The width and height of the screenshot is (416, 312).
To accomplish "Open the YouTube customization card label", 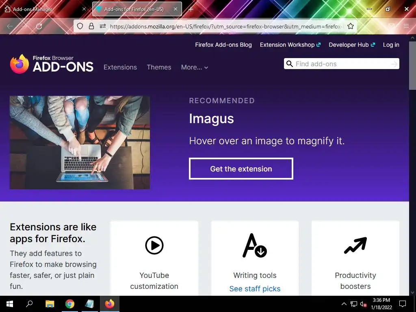I will coord(154,281).
